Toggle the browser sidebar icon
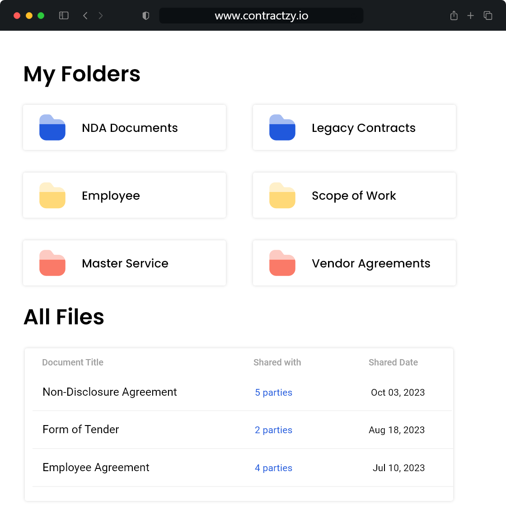Image resolution: width=506 pixels, height=524 pixels. coord(64,15)
